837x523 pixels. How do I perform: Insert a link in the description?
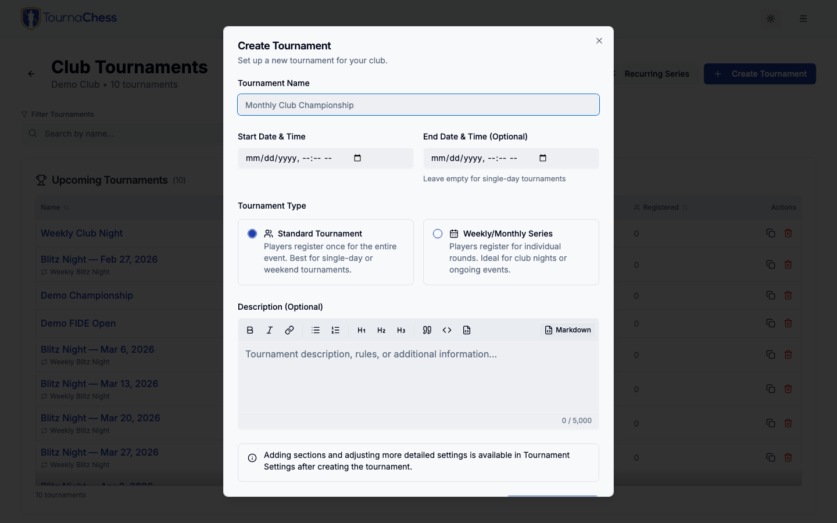[x=289, y=330]
